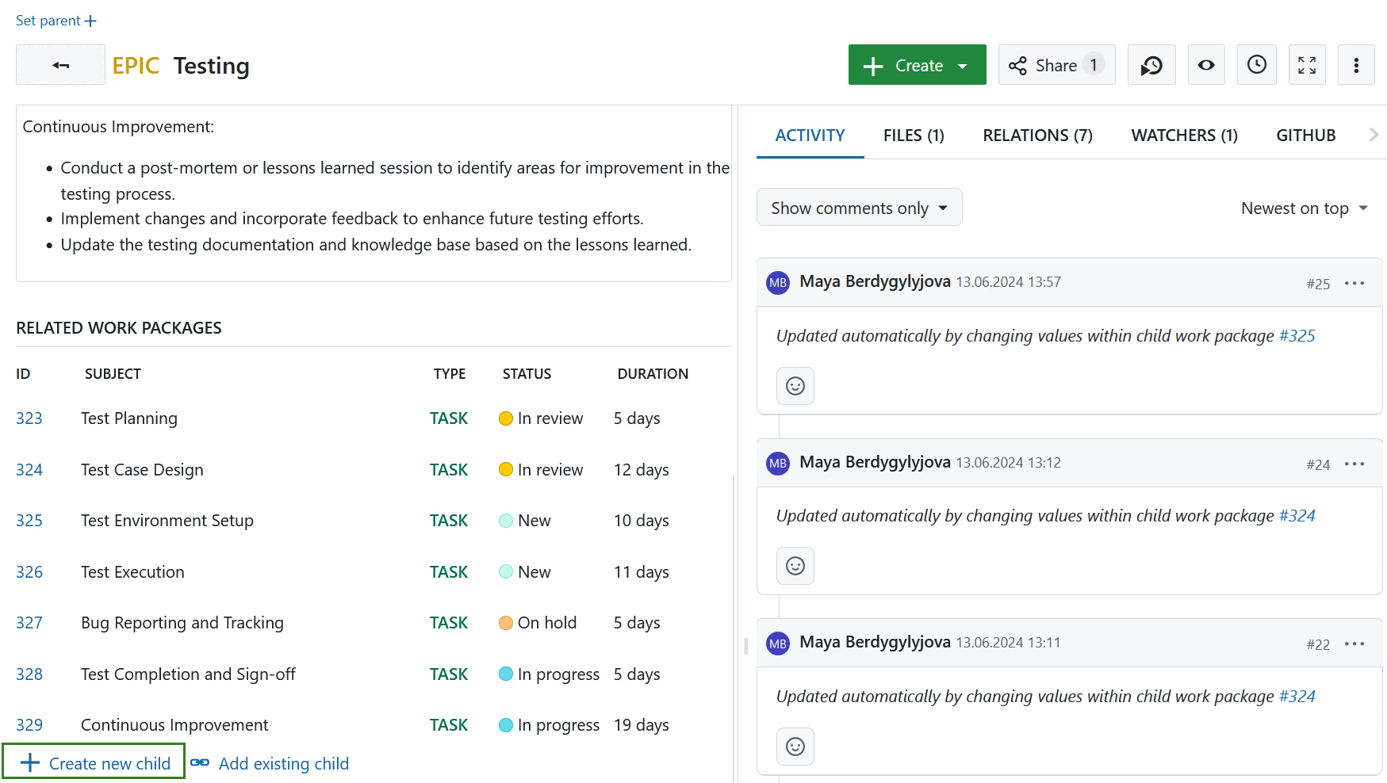Add emoji reaction to comment #24
The width and height of the screenshot is (1387, 783).
click(x=795, y=566)
